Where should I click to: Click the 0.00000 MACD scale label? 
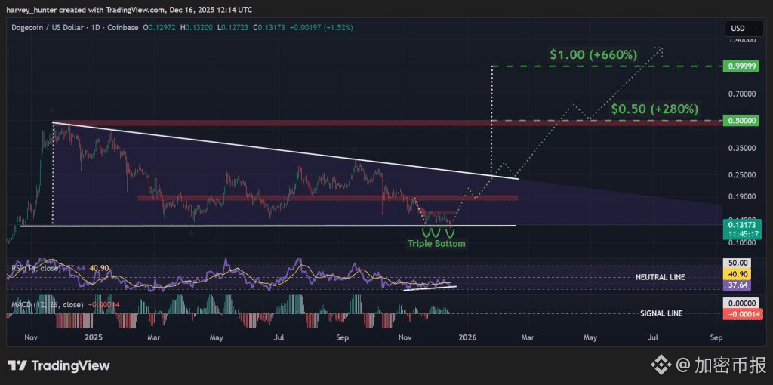741,303
